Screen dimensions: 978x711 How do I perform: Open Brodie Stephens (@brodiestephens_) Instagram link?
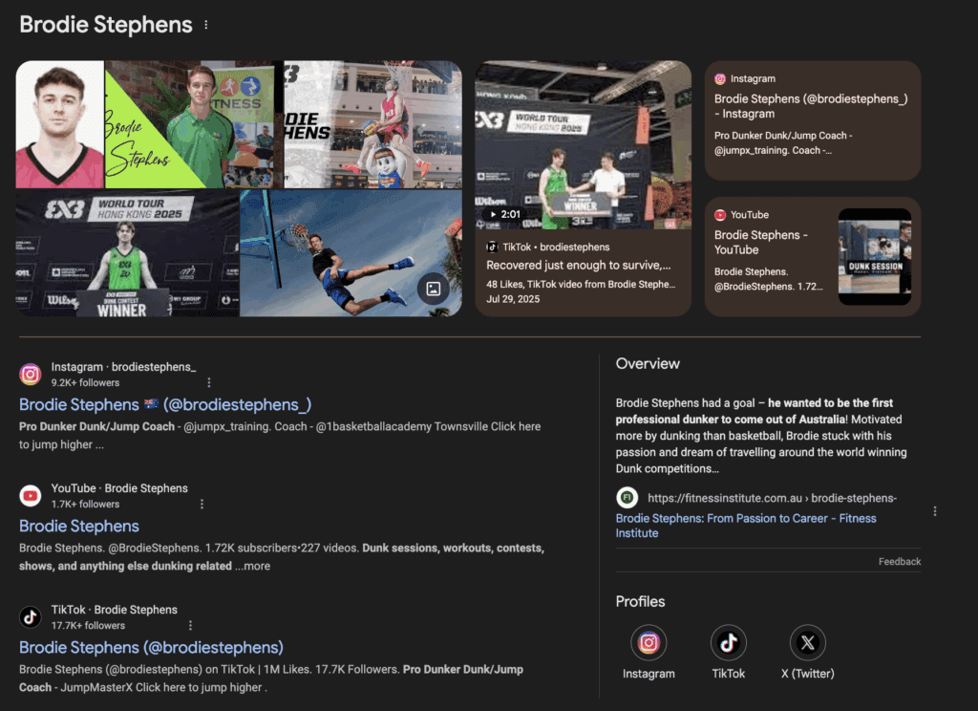click(x=165, y=404)
